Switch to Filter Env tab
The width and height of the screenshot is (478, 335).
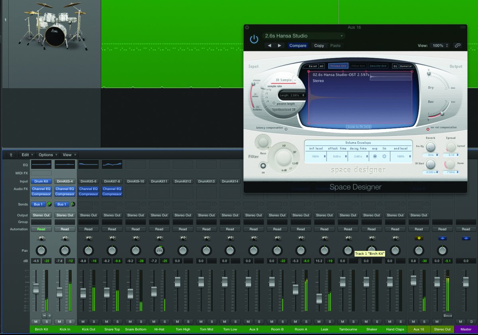coord(358,66)
